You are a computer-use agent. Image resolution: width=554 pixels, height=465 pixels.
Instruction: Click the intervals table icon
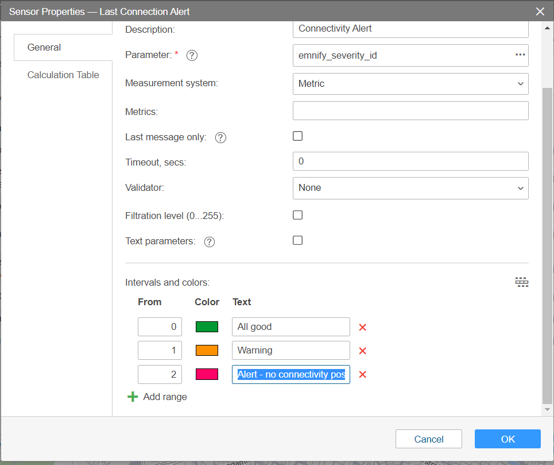[x=521, y=282]
